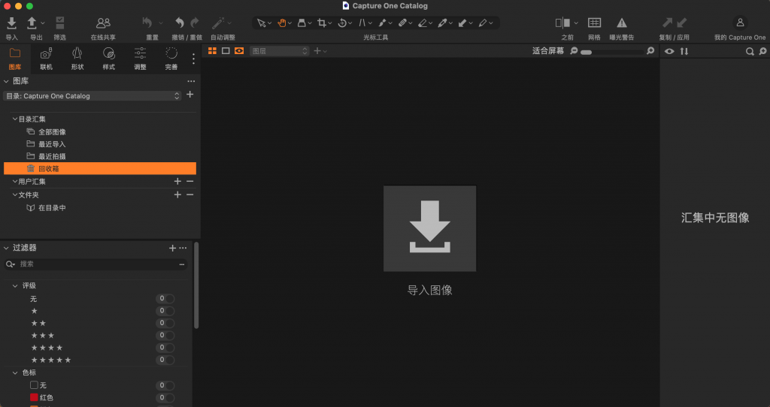
Task: Select the orange pan hand tool
Action: (x=282, y=23)
